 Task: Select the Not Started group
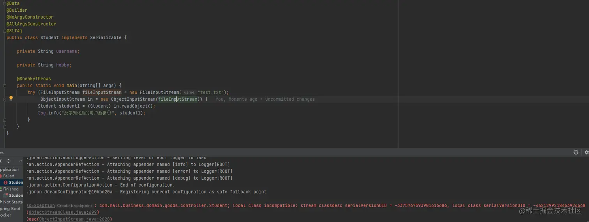(x=13, y=202)
